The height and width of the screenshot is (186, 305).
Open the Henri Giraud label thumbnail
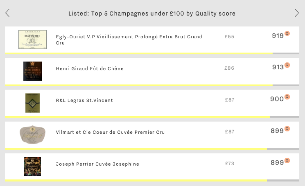pyautogui.click(x=32, y=71)
